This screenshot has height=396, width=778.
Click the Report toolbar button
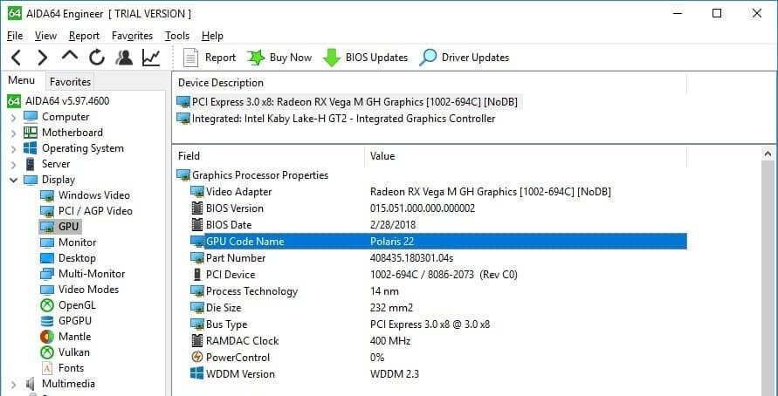click(210, 58)
